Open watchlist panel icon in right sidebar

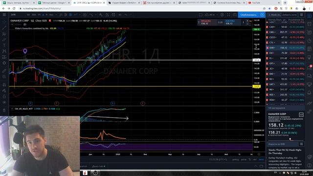(x=309, y=16)
